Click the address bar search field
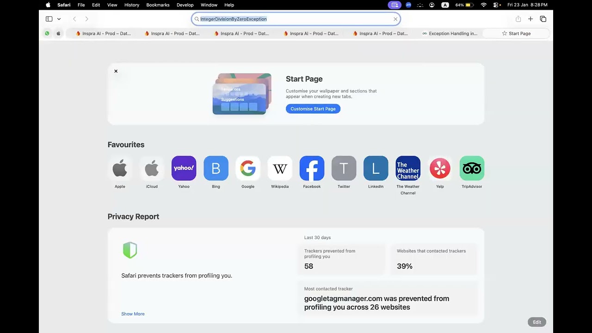592x333 pixels. pyautogui.click(x=296, y=19)
